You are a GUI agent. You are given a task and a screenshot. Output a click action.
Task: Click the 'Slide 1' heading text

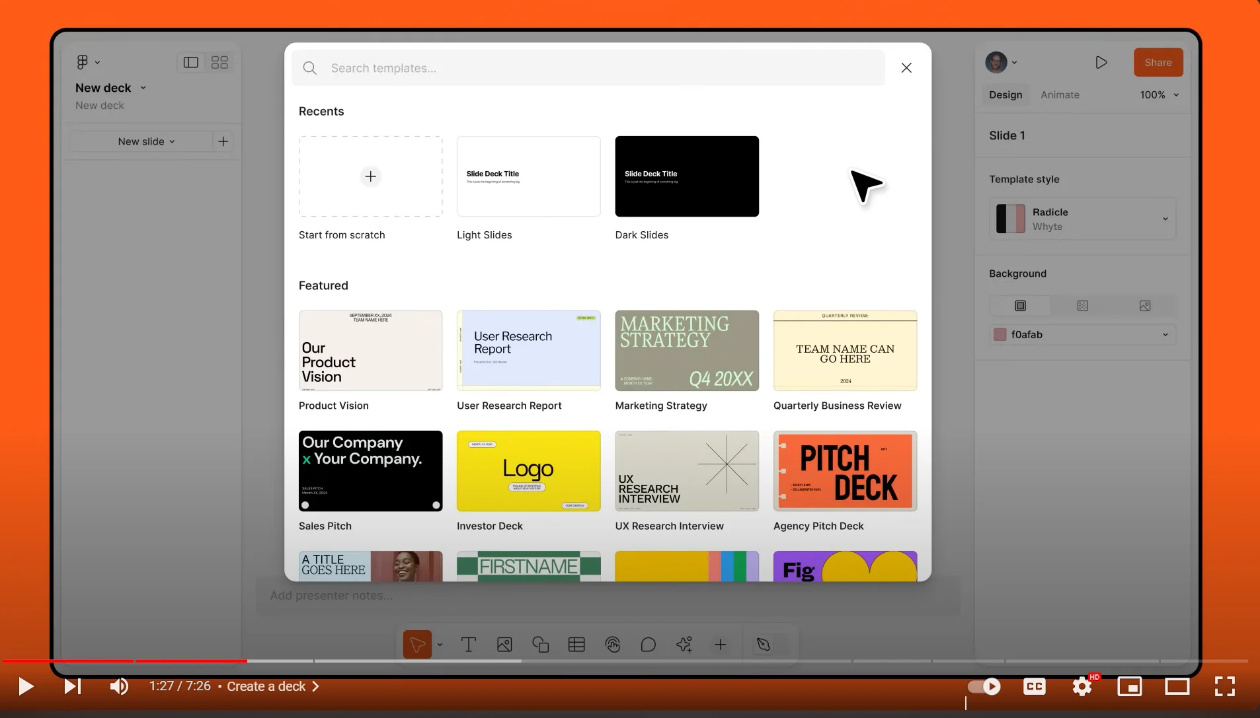tap(1007, 135)
